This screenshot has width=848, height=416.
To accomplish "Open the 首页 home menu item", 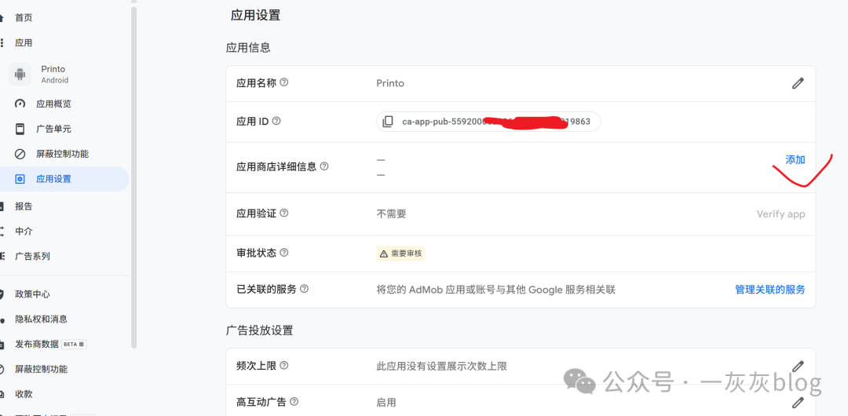I will tap(24, 17).
